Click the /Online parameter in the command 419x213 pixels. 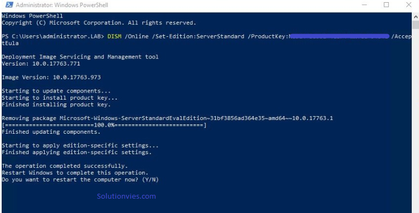point(137,36)
